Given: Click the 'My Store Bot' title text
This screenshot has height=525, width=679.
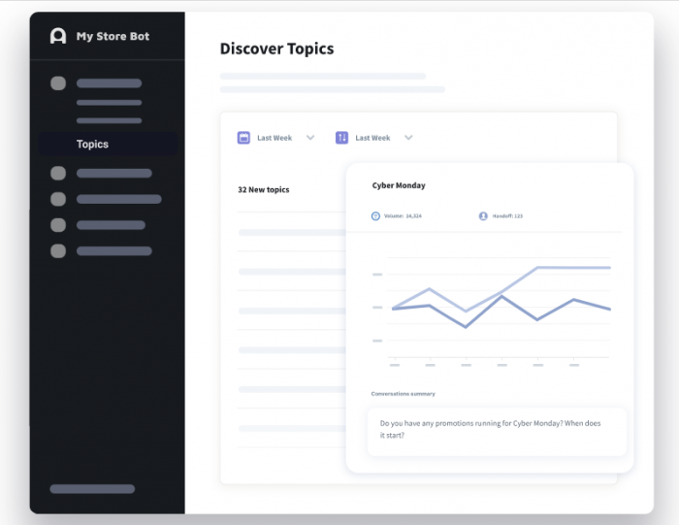Looking at the screenshot, I should click(x=113, y=36).
